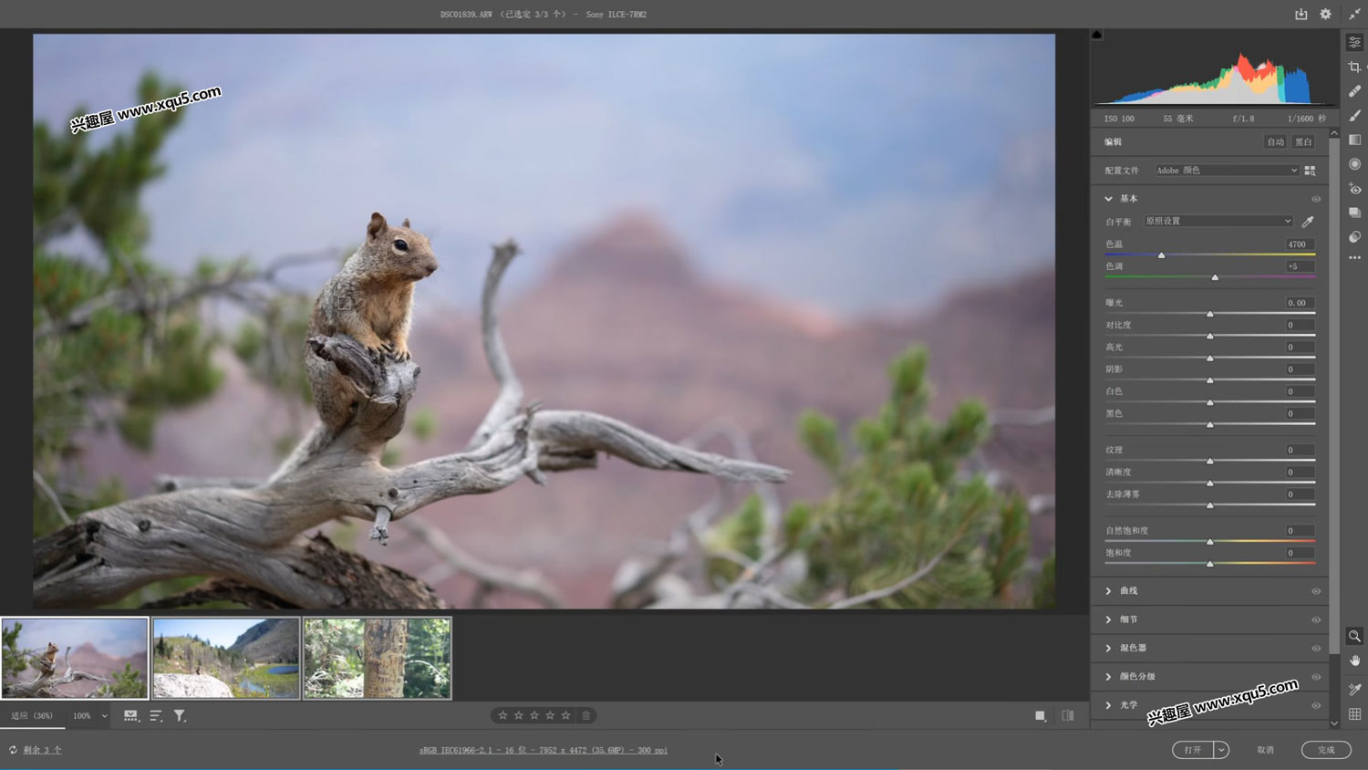
Task: Select the mountain lake thumbnail in filmstrip
Action: tap(226, 658)
